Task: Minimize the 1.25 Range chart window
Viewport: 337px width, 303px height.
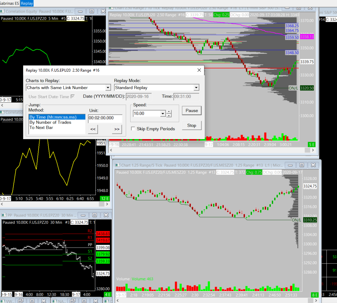Action: (x=290, y=165)
